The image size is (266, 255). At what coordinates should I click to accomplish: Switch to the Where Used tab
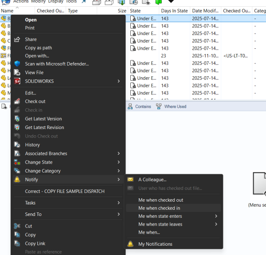coord(175,106)
